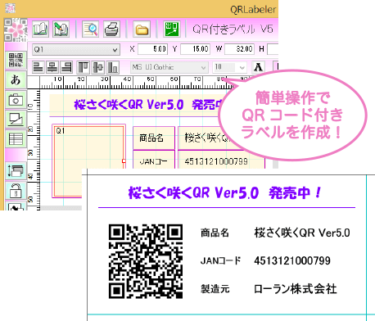Click 製造元 text in label preview
Screen dimensions: 375x321
click(215, 289)
